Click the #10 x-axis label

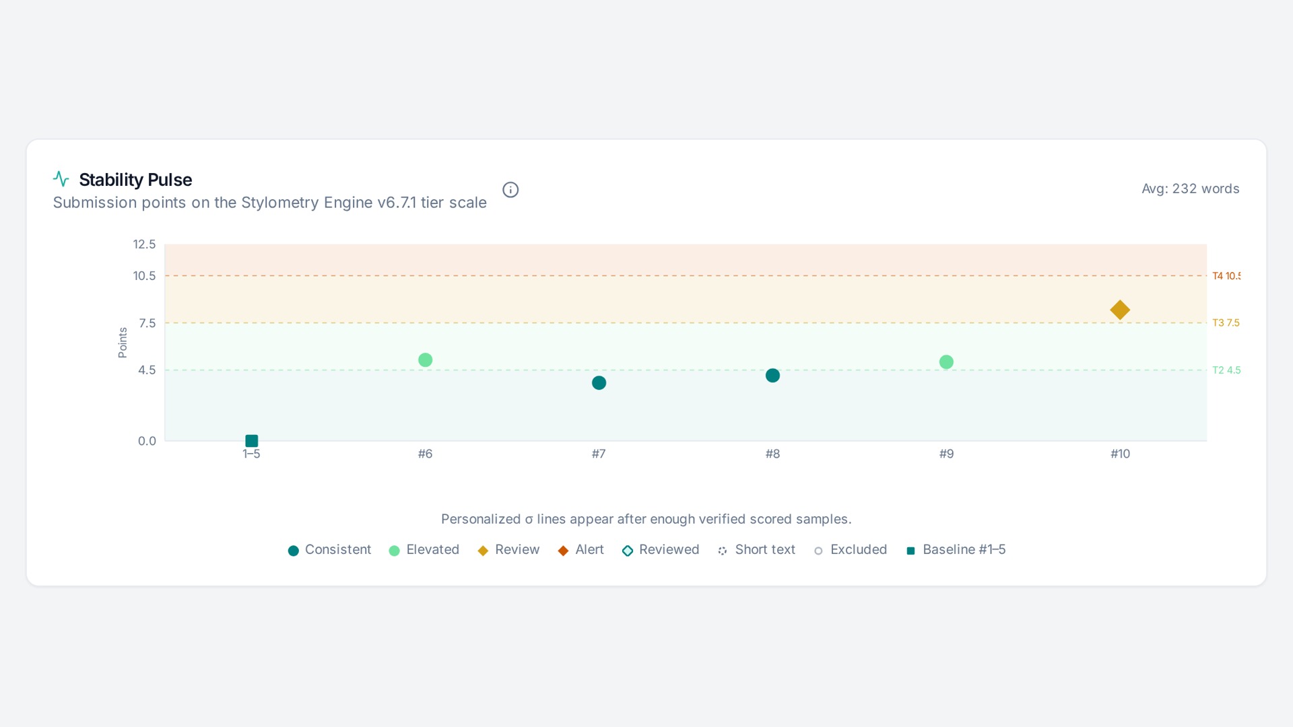(x=1120, y=454)
